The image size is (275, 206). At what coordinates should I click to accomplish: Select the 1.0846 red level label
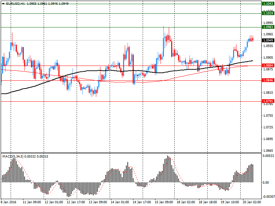[268, 80]
